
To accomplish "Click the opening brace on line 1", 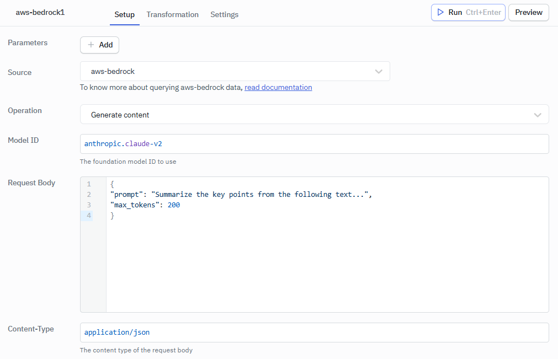I will pyautogui.click(x=112, y=184).
